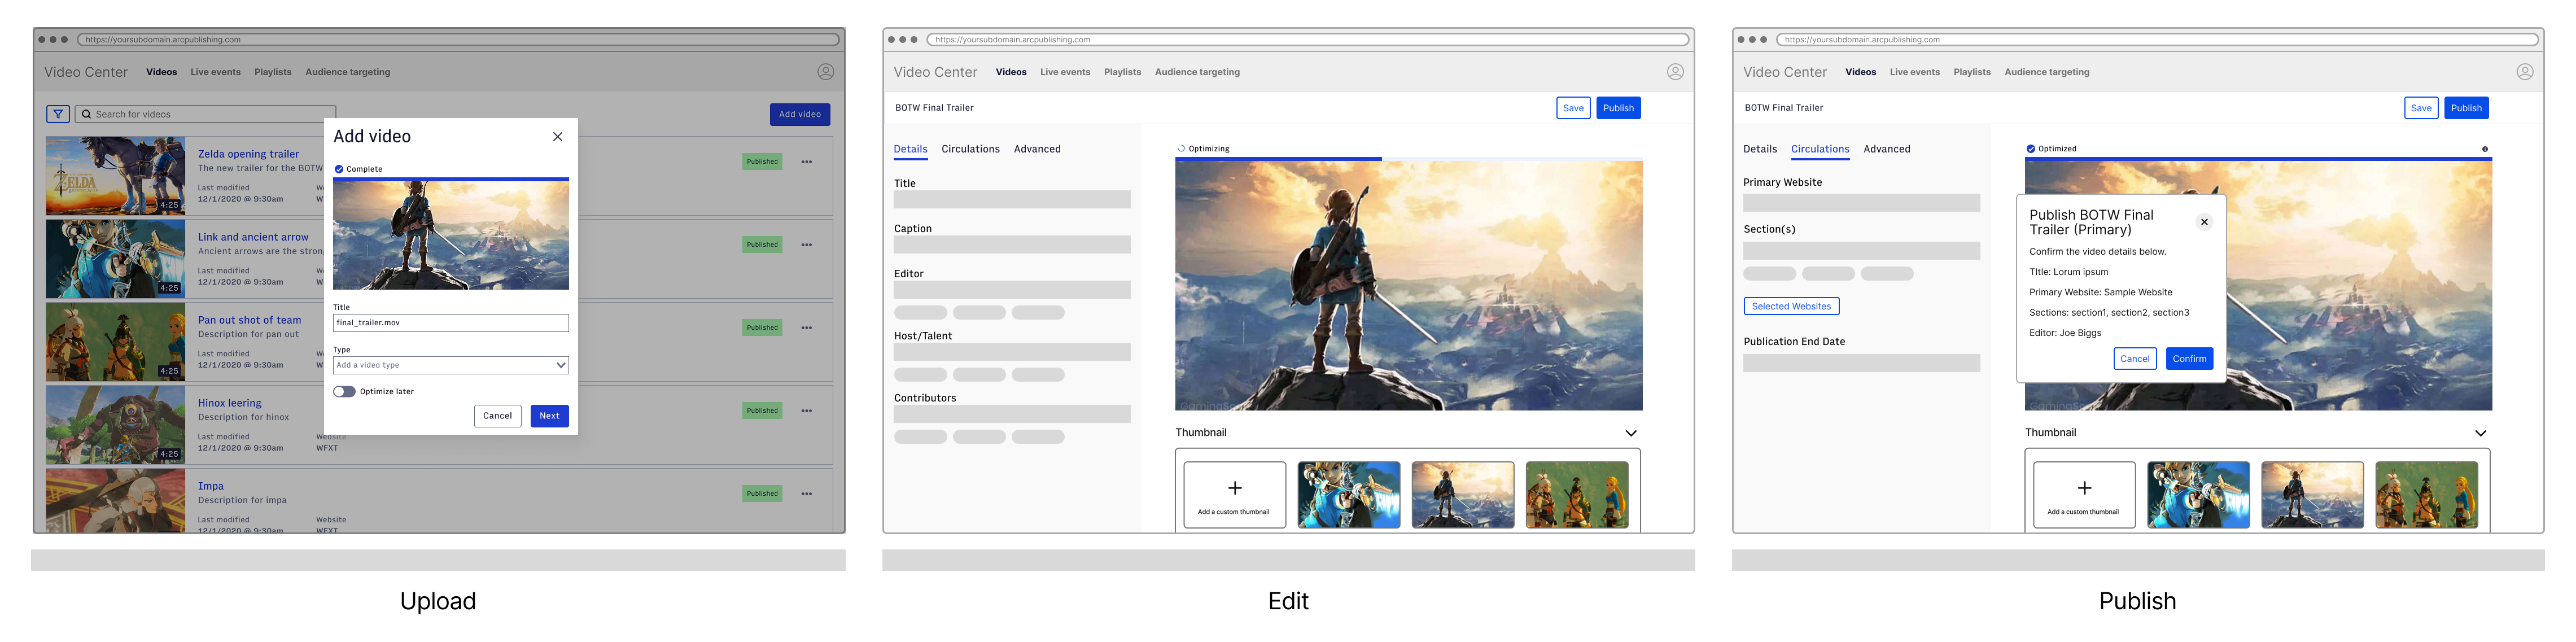The image size is (2576, 642).
Task: Open Audience targeting tab in Publish window
Action: [2047, 72]
